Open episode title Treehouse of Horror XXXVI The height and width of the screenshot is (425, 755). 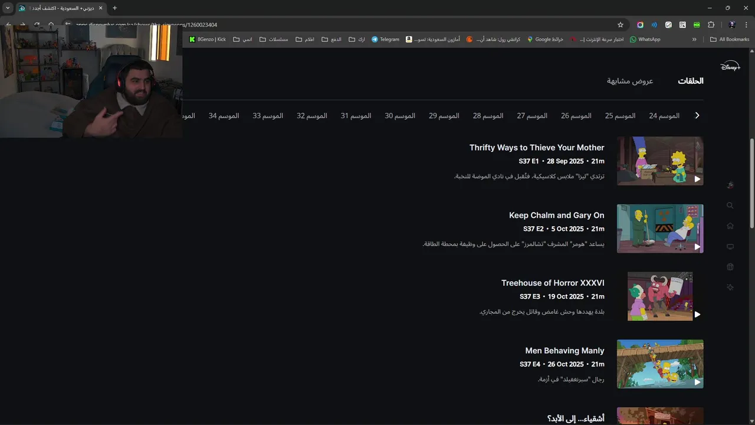coord(553,283)
